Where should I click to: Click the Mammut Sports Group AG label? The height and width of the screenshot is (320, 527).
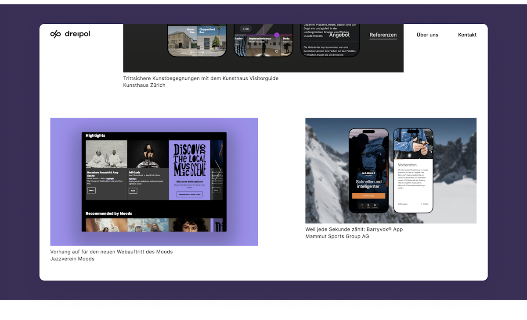pos(337,236)
